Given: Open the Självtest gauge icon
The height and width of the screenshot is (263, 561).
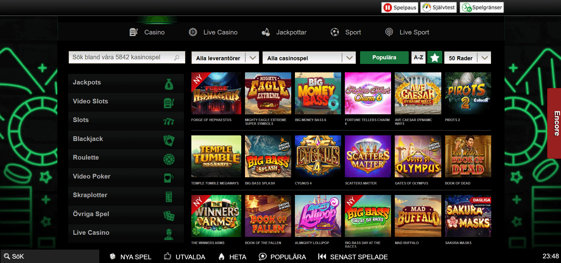Looking at the screenshot, I should point(427,7).
